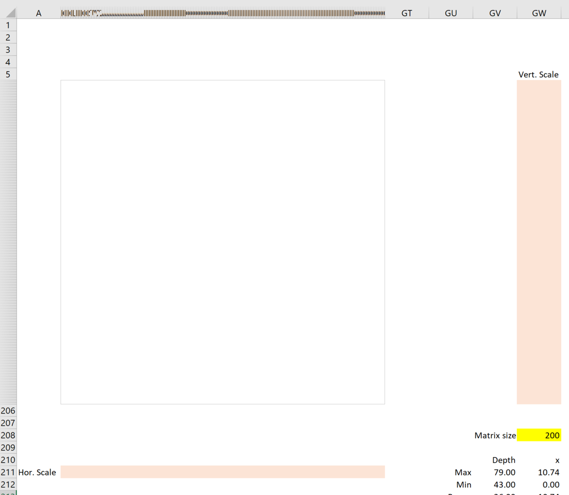Click the Vert. Scale label cell
The width and height of the screenshot is (569, 495).
pyautogui.click(x=539, y=74)
